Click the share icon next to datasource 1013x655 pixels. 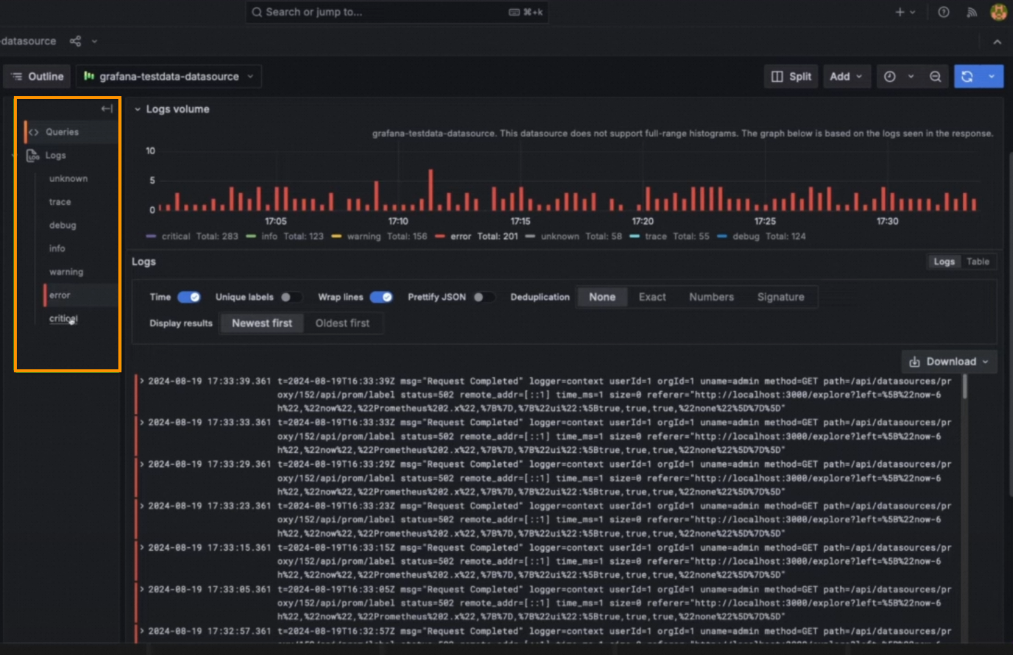click(75, 41)
